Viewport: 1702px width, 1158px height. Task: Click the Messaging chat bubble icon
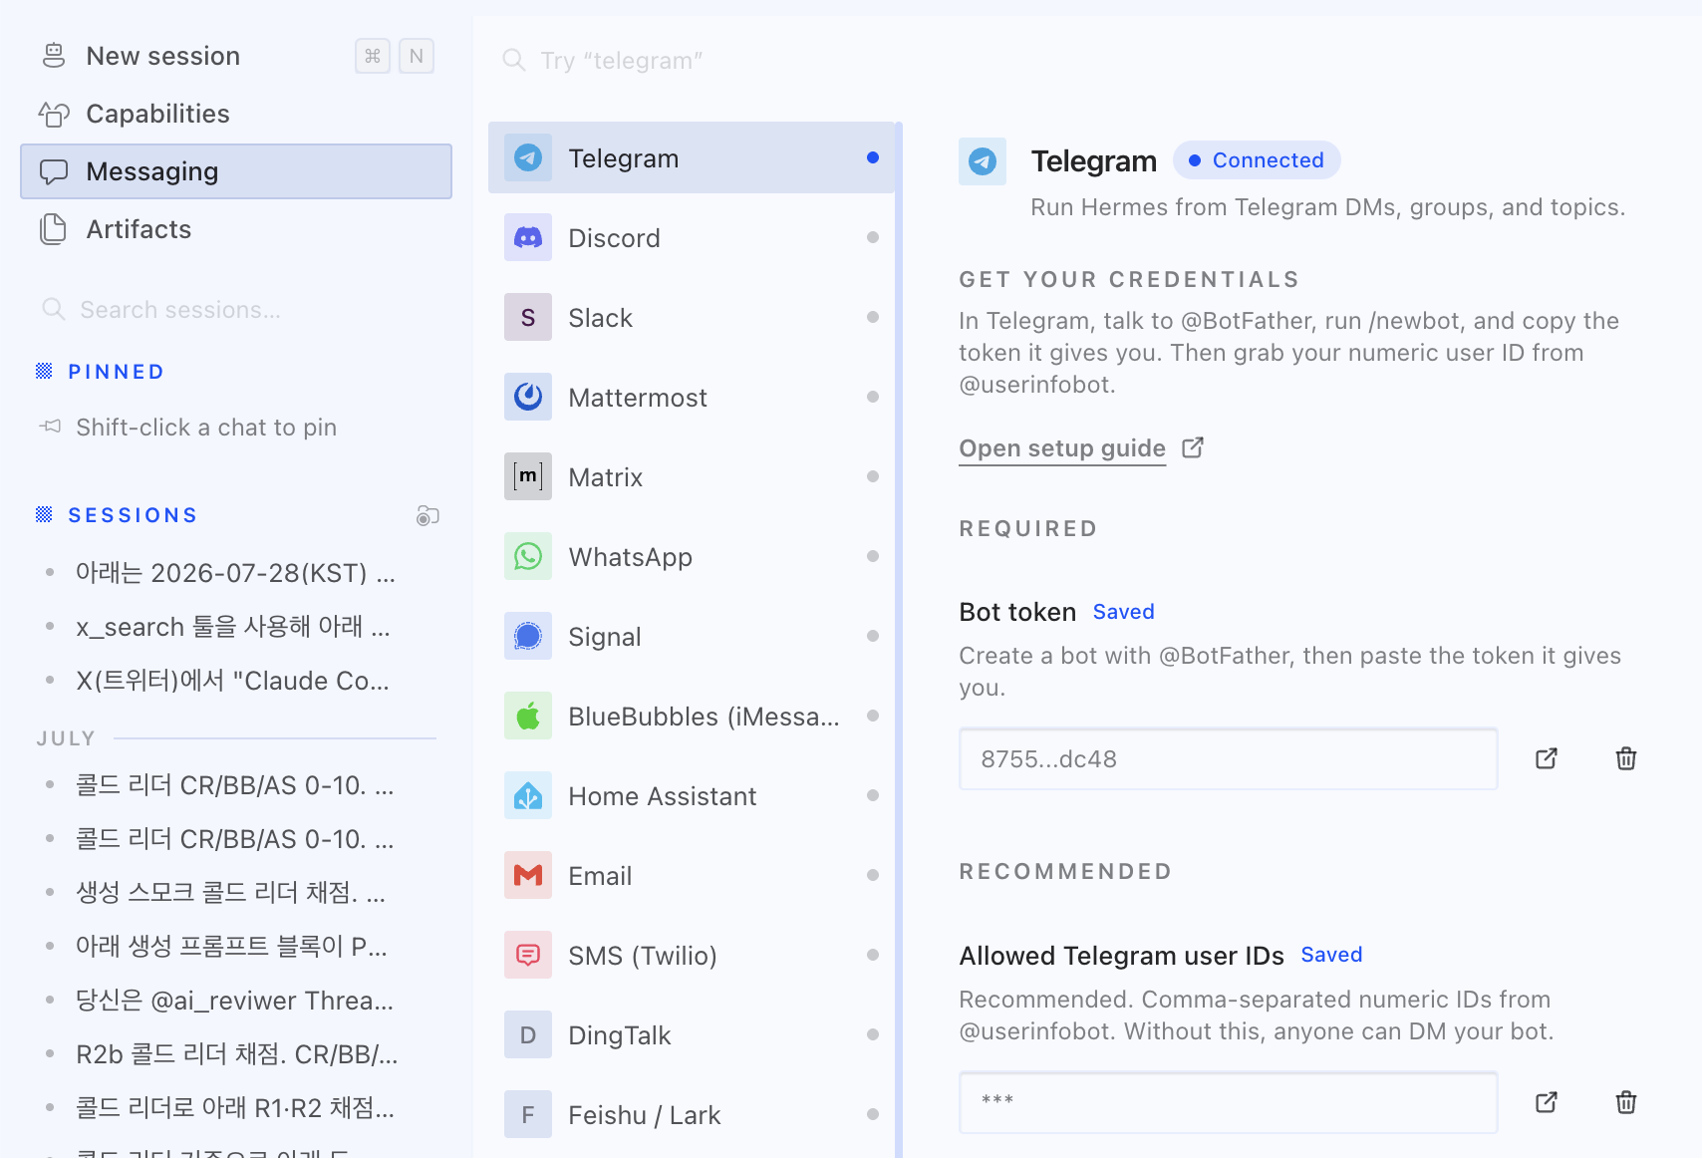tap(54, 171)
